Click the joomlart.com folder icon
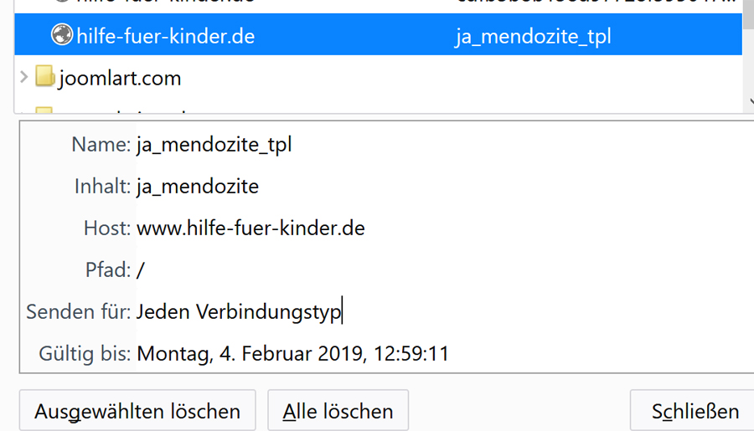Viewport: 754px width, 431px height. tap(45, 79)
